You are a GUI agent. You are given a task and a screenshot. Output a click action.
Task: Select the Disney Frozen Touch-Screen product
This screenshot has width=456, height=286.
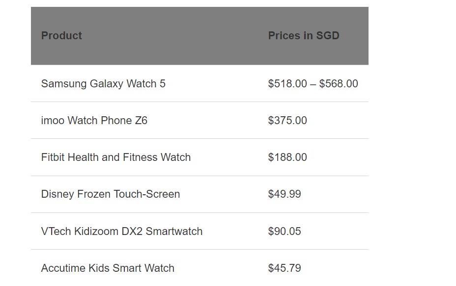110,194
